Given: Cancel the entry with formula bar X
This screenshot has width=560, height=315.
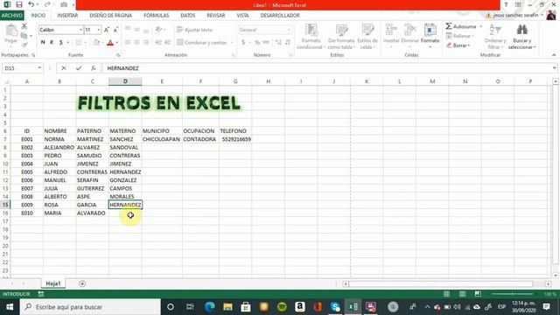Looking at the screenshot, I should pyautogui.click(x=64, y=68).
